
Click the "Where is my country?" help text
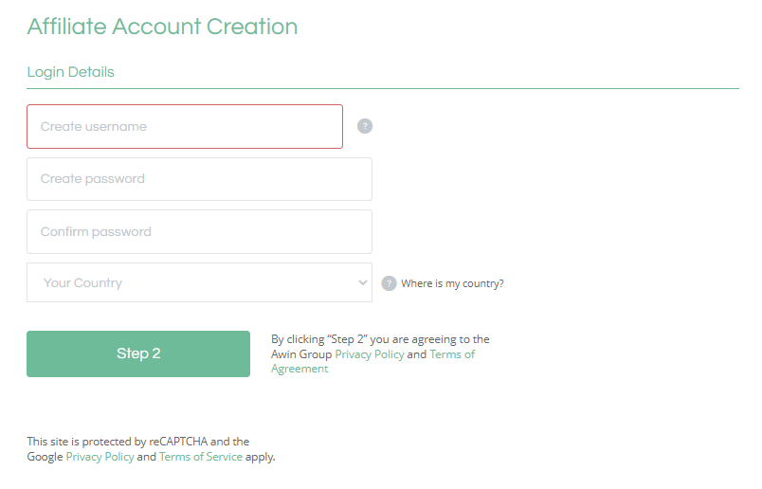452,283
